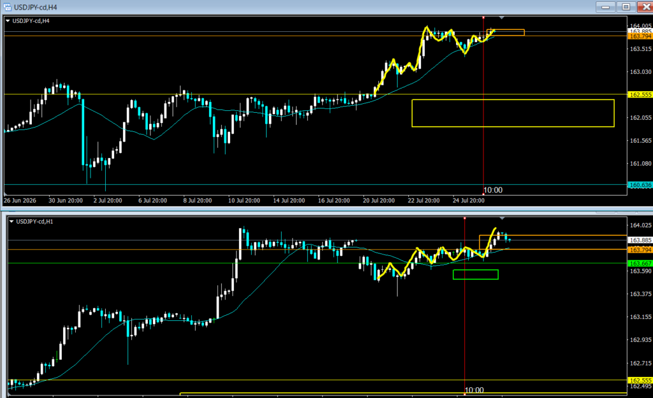Viewport: 653px width, 398px height.
Task: Click the 10 Jul 20:00 time label
Action: (x=244, y=201)
